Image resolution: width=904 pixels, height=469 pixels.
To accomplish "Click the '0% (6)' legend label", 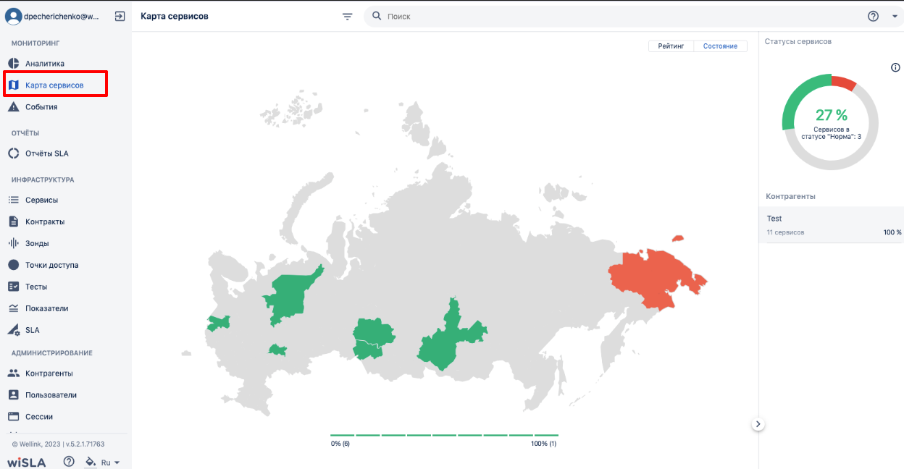I will tap(340, 444).
